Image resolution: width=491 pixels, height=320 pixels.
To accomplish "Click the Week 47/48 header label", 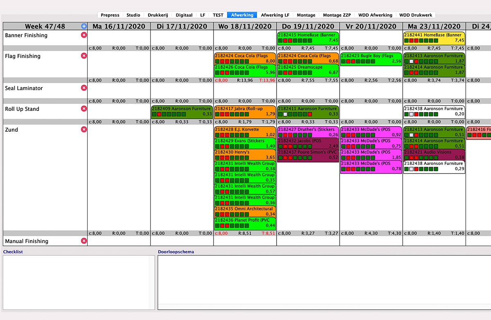I will 45,26.
